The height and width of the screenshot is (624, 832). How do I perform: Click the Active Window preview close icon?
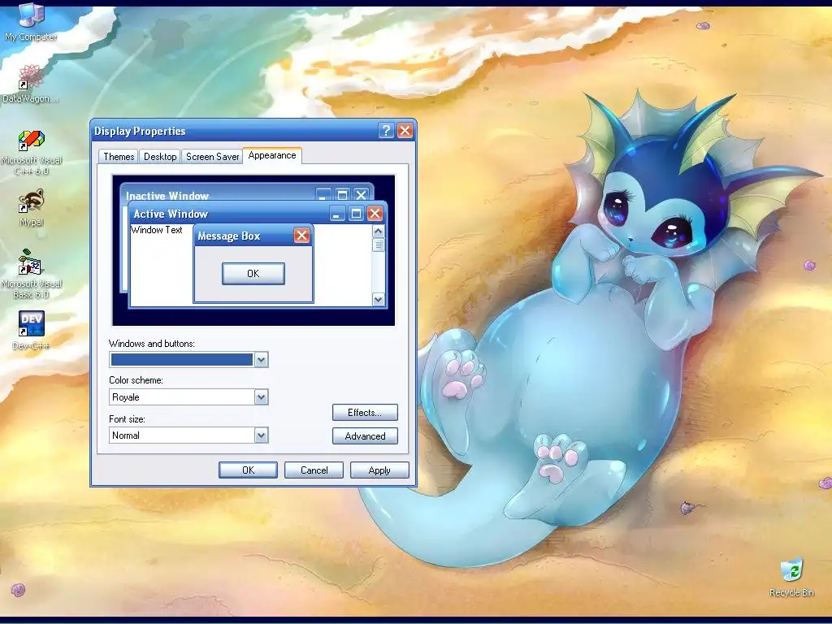click(375, 214)
